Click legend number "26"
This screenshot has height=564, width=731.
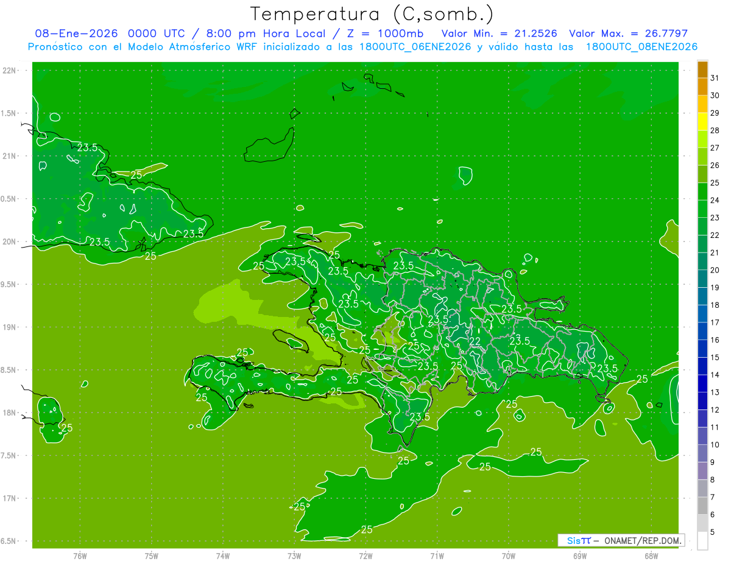(715, 165)
